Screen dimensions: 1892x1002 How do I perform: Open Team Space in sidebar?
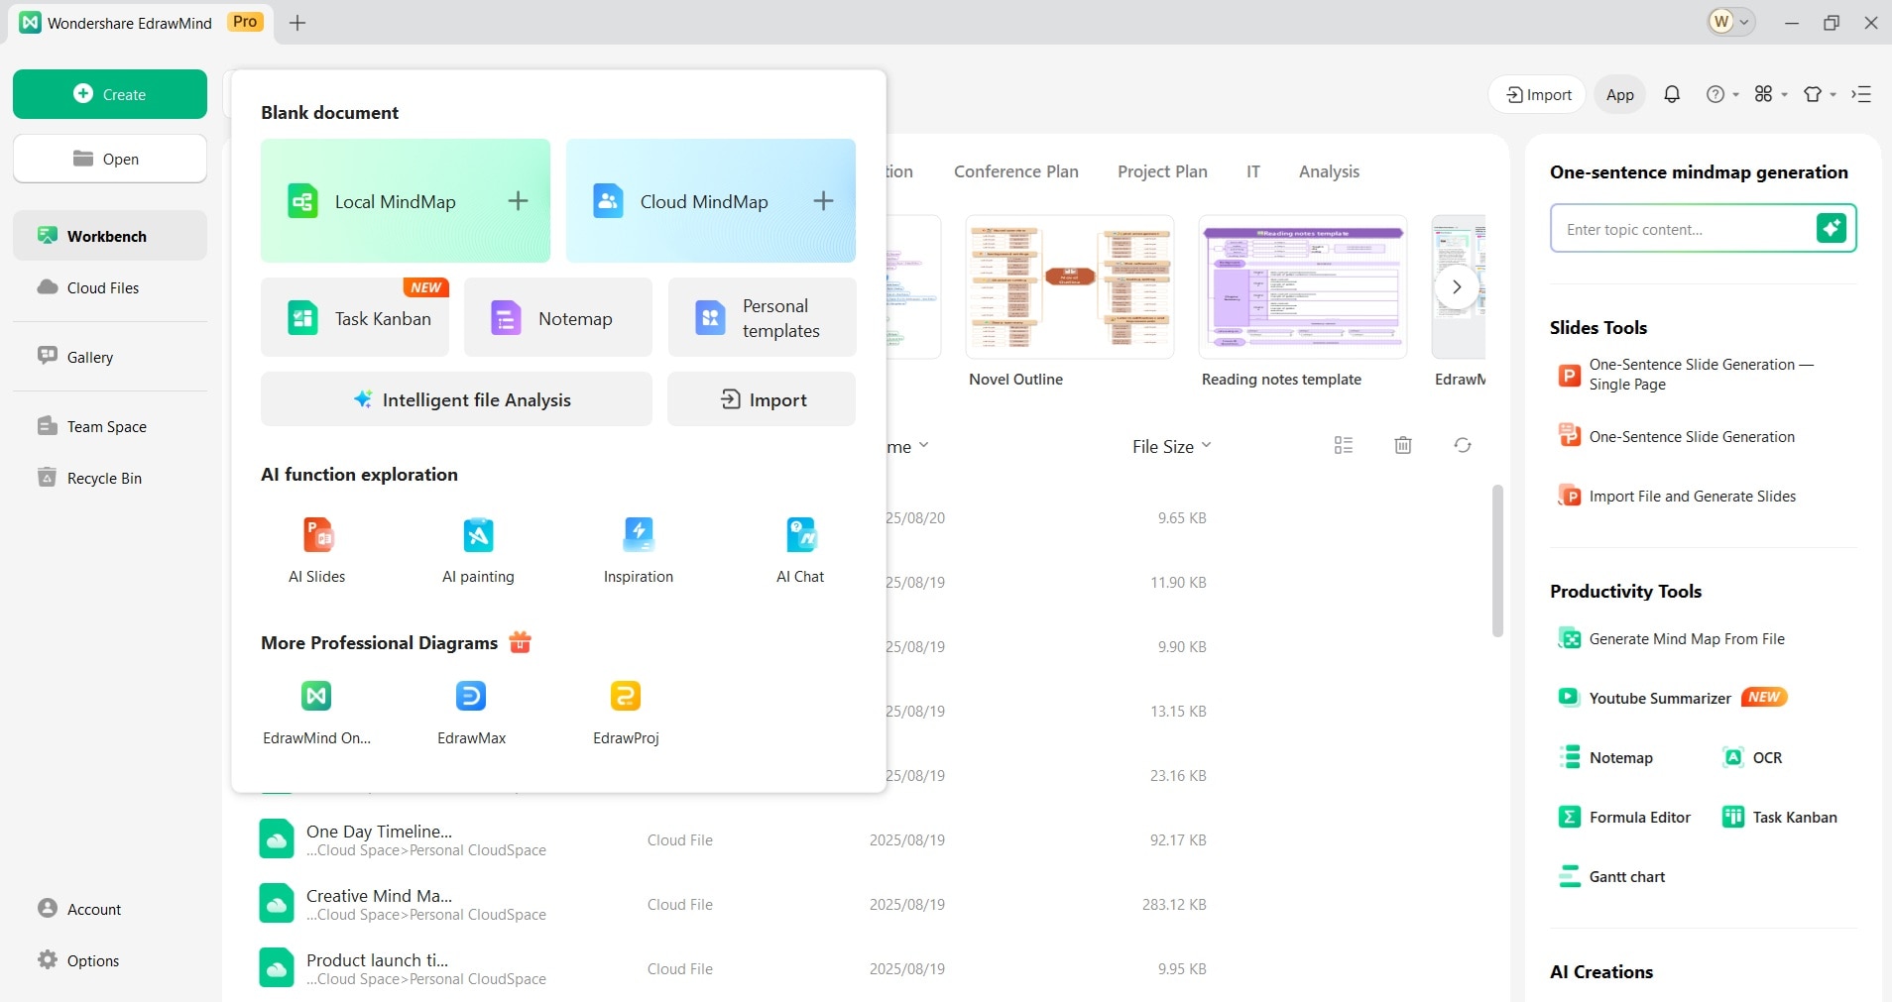pyautogui.click(x=110, y=426)
